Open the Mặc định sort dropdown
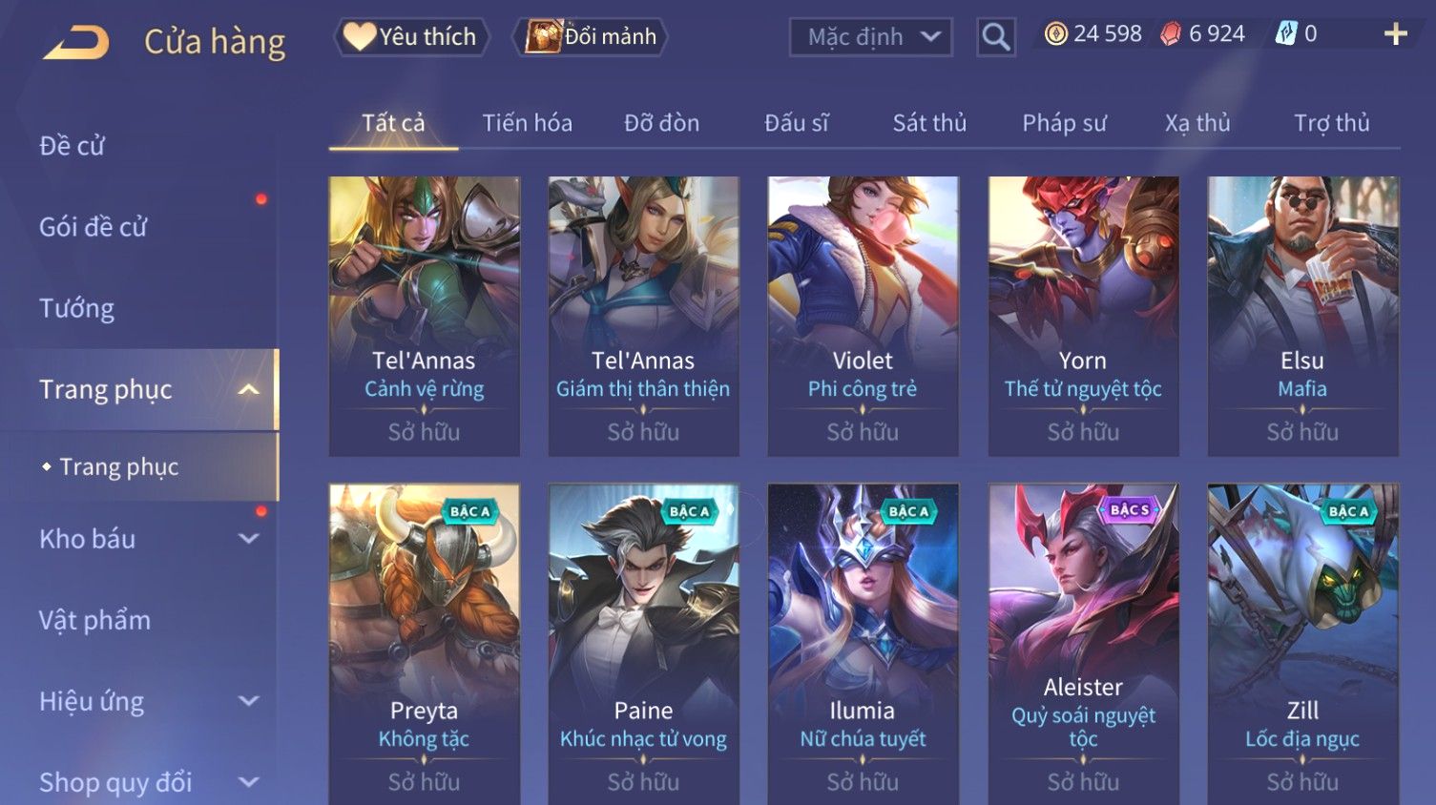This screenshot has width=1436, height=805. [870, 37]
